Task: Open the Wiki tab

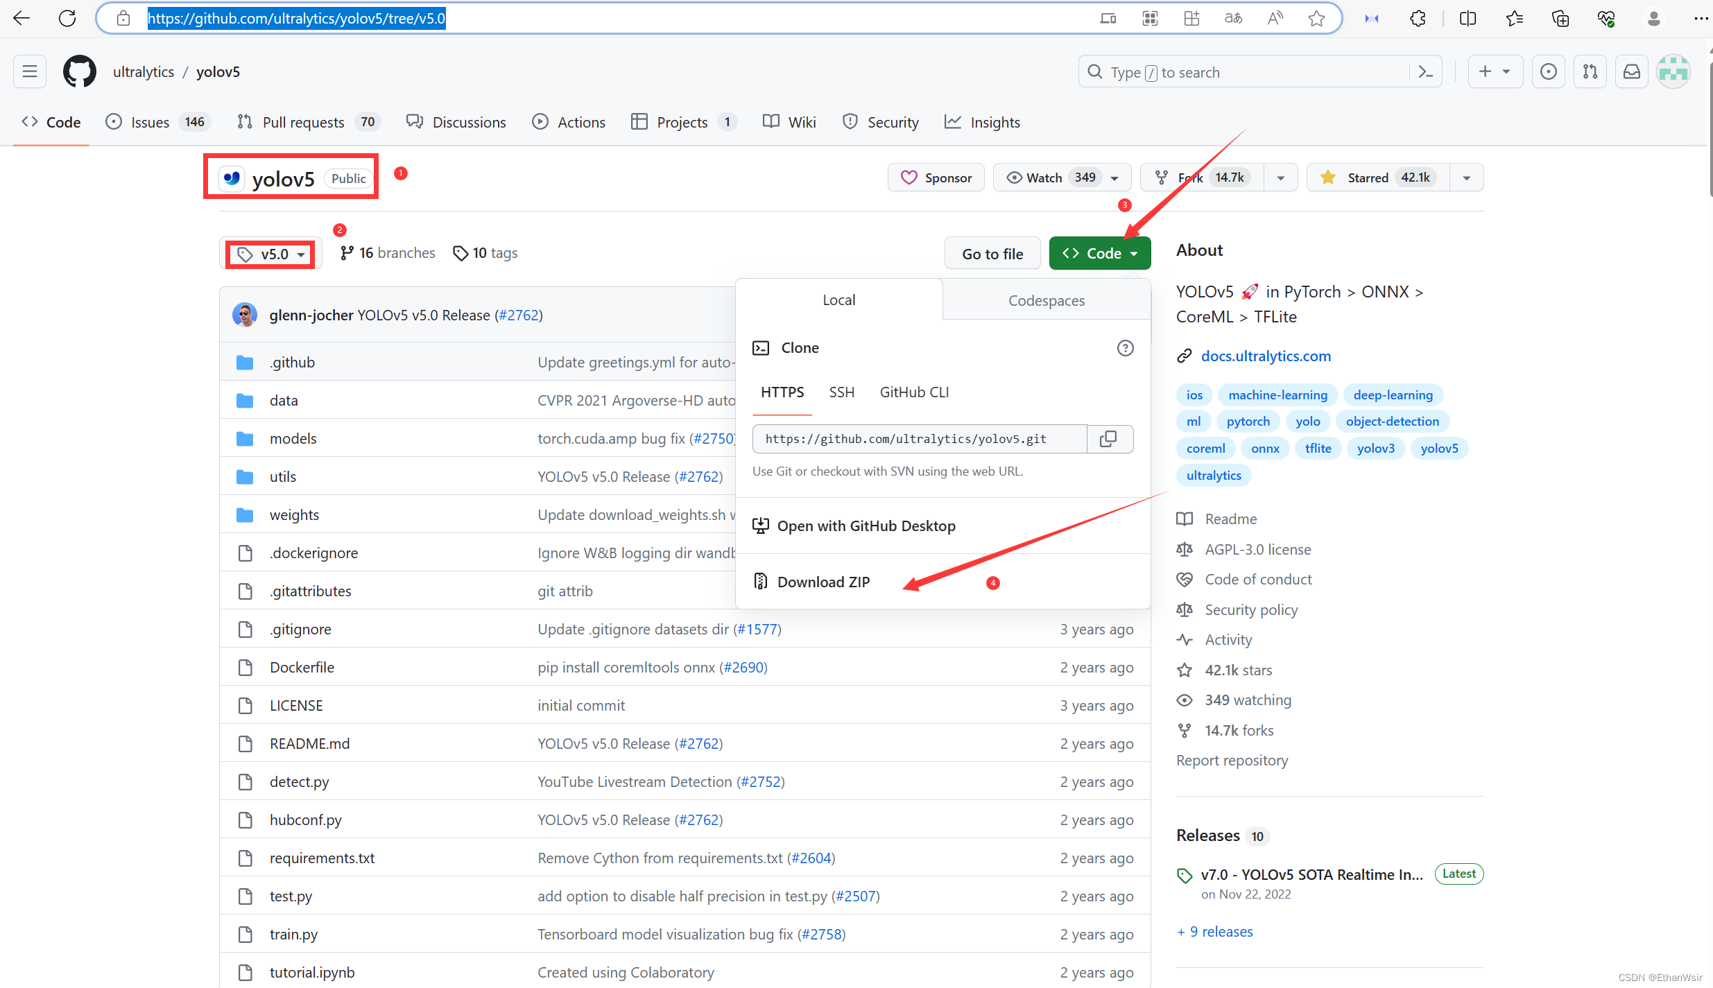Action: tap(789, 122)
